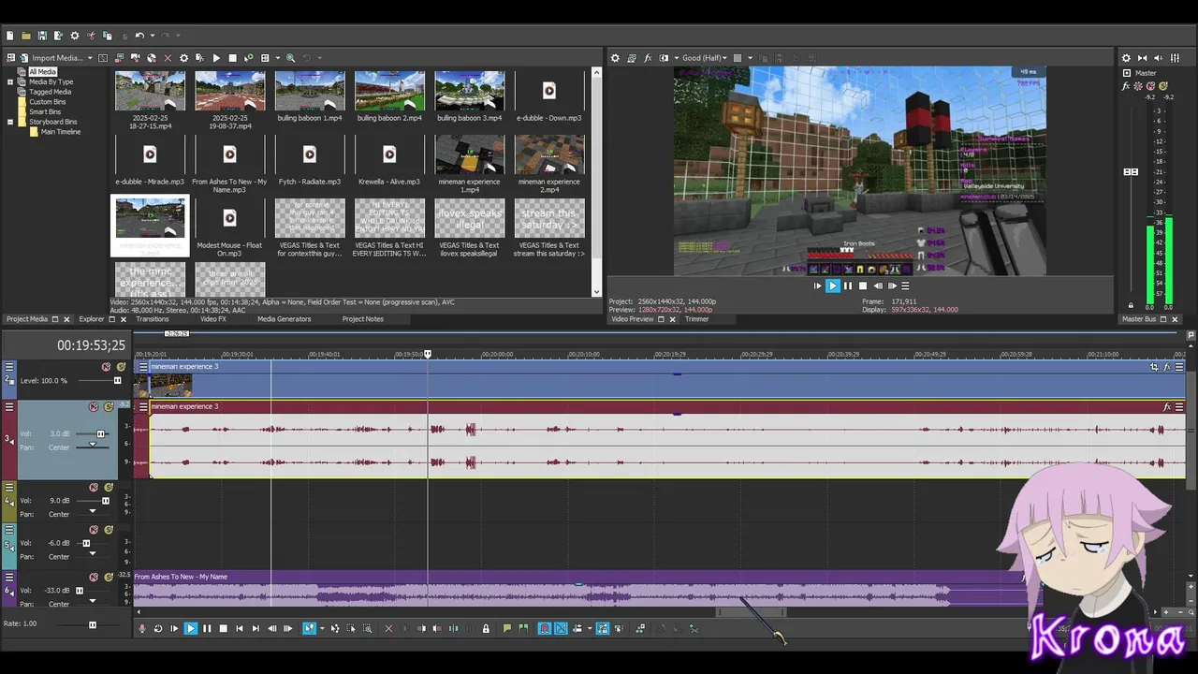Pause playback under the video preview
The image size is (1198, 674).
coord(848,286)
